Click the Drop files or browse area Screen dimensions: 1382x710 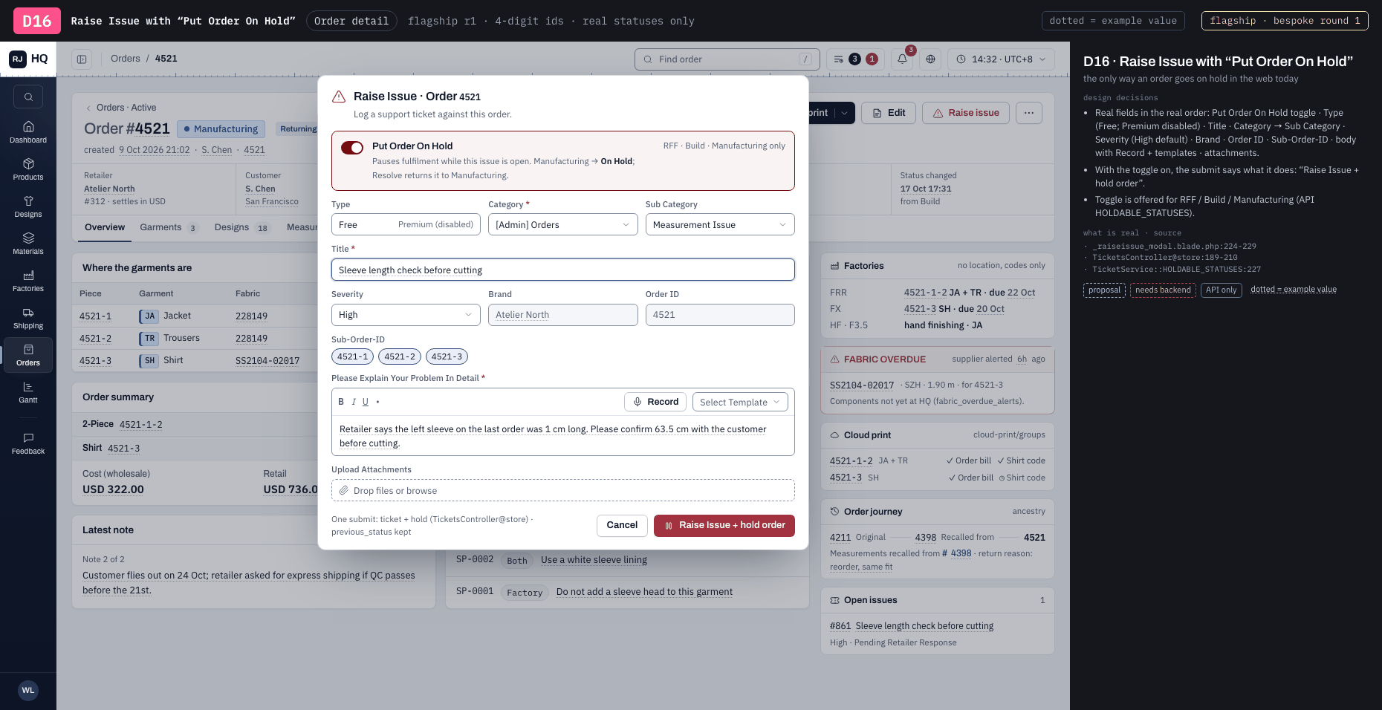[x=562, y=490]
